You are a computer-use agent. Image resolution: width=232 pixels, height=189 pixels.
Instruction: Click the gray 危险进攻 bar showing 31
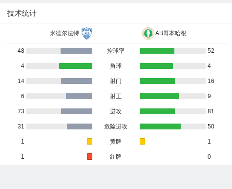tap(80, 126)
